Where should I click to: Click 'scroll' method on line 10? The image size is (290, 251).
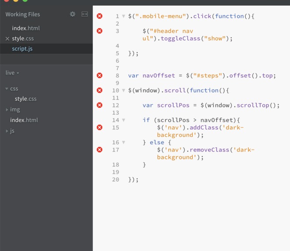[x=175, y=90]
